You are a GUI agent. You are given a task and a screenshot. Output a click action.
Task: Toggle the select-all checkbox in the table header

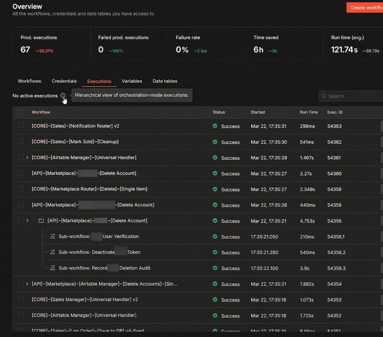(x=21, y=112)
